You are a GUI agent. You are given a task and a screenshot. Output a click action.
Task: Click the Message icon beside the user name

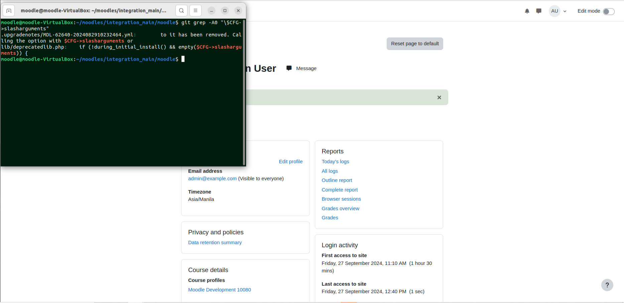click(289, 68)
